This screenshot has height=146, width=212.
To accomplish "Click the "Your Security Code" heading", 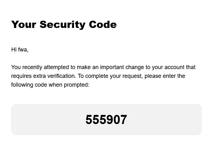I will point(64,24).
